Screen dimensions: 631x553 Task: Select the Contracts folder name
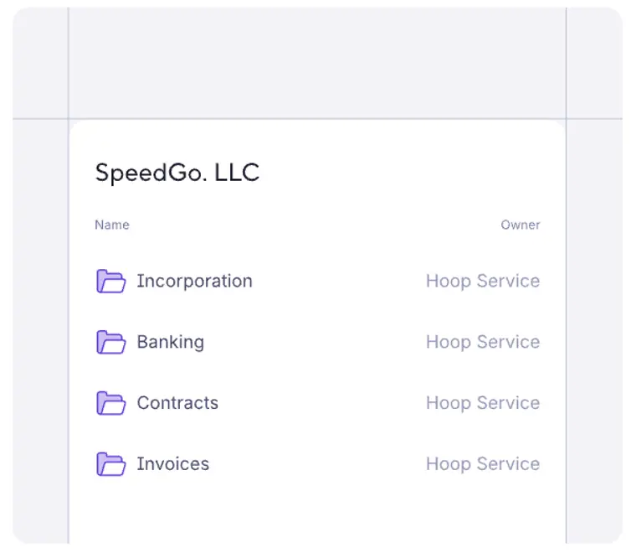177,403
